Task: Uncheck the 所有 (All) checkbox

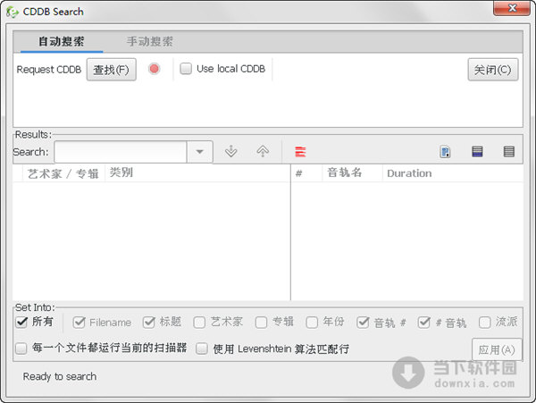Action: (x=21, y=322)
